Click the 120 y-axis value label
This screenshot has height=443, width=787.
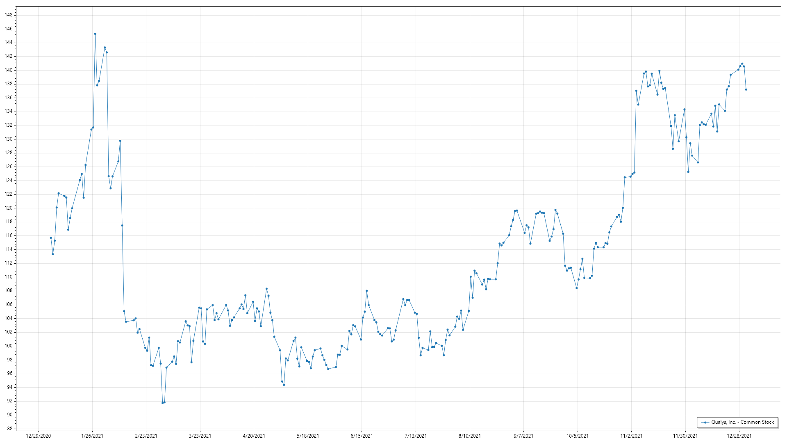point(9,208)
